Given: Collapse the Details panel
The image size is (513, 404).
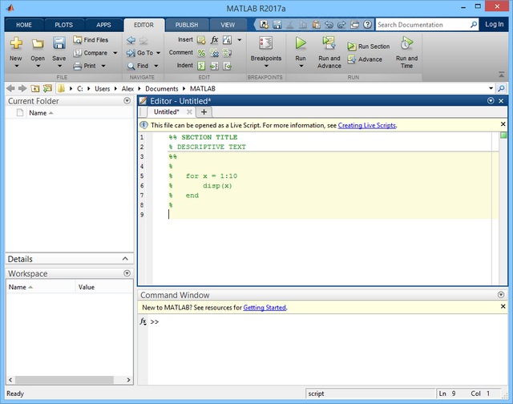Looking at the screenshot, I should [x=127, y=259].
